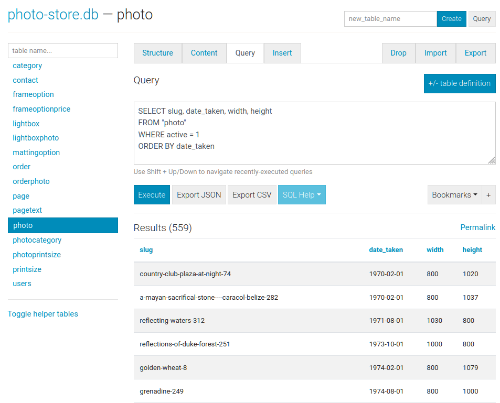
Task: Sort results by date_taken column header
Action: tap(386, 250)
